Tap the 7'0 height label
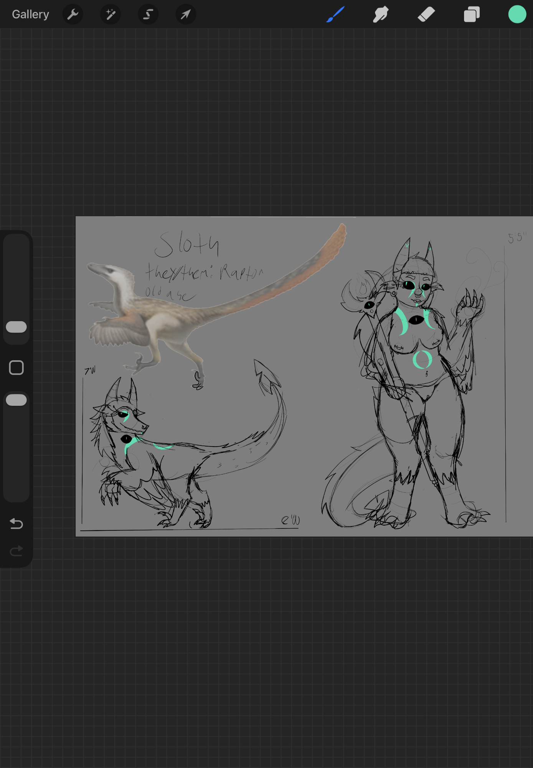This screenshot has height=768, width=533. tap(90, 371)
